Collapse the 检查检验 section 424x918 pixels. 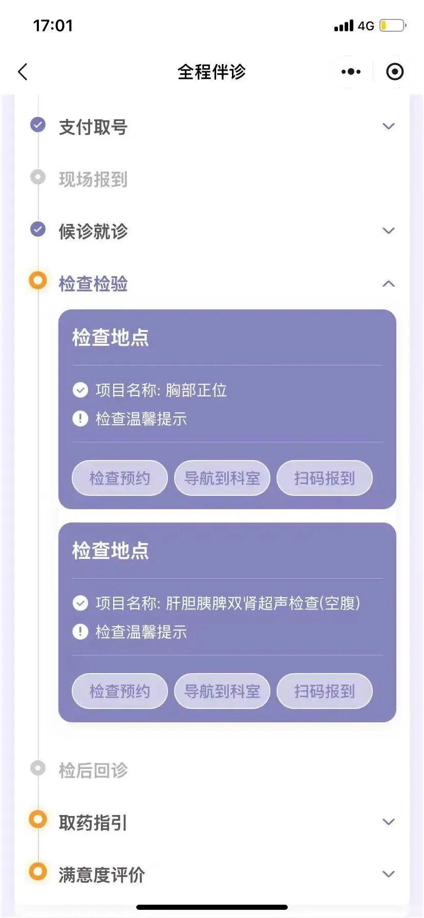click(x=389, y=284)
